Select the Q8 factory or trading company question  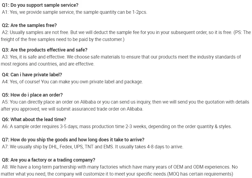[x=49, y=160]
